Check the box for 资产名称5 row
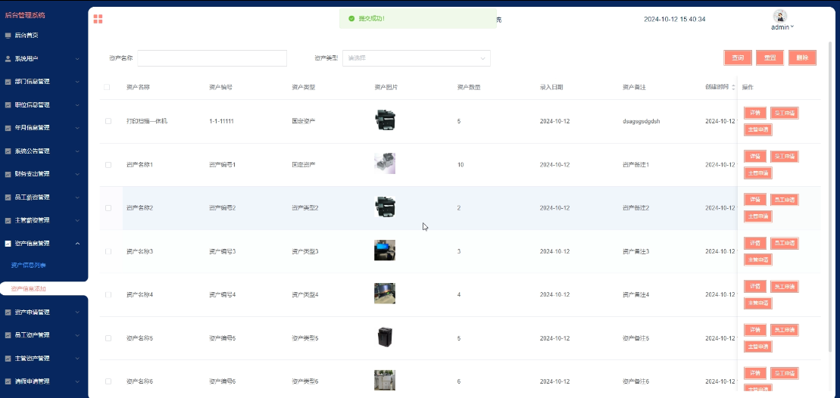 click(108, 338)
